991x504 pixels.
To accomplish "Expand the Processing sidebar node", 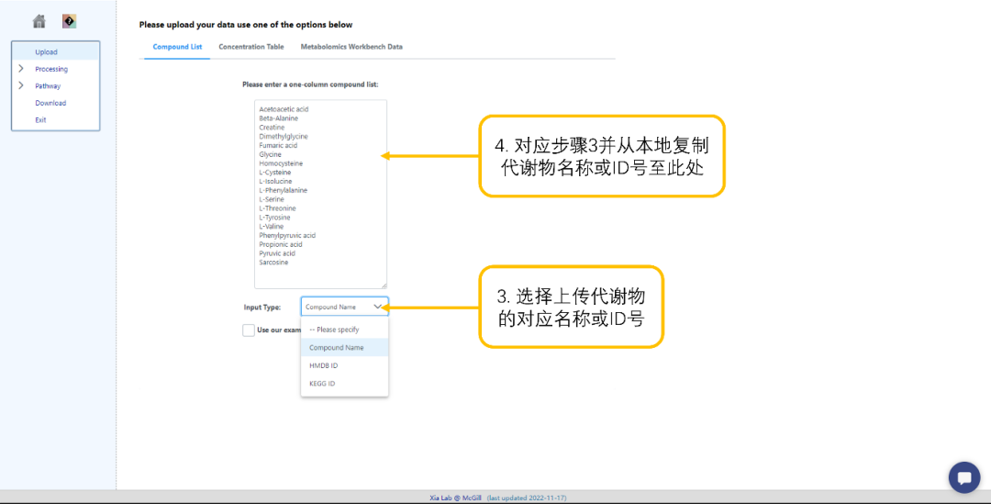I will [x=21, y=68].
